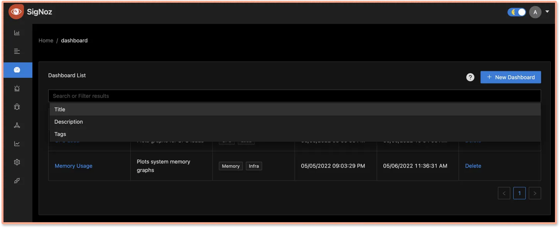Image resolution: width=560 pixels, height=228 pixels.
Task: Focus the Search or Filter results field
Action: pyautogui.click(x=295, y=96)
